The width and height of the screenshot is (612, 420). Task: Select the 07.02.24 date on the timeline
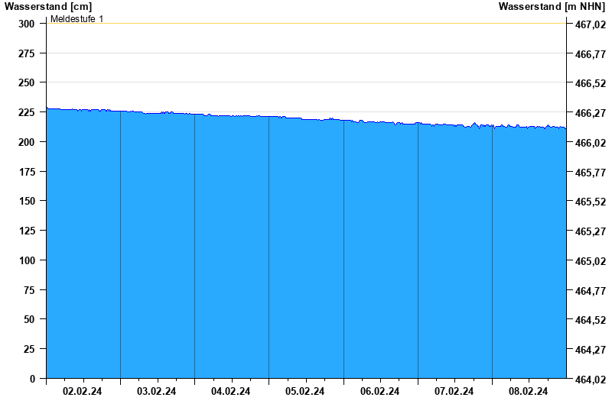click(454, 392)
